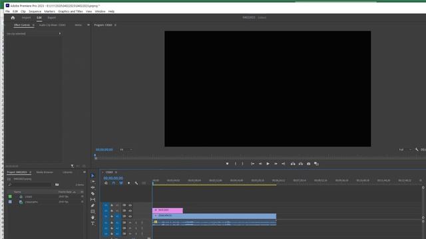Image resolution: width=426 pixels, height=239 pixels.
Task: Switch to the Import workspace tab
Action: [x=26, y=18]
